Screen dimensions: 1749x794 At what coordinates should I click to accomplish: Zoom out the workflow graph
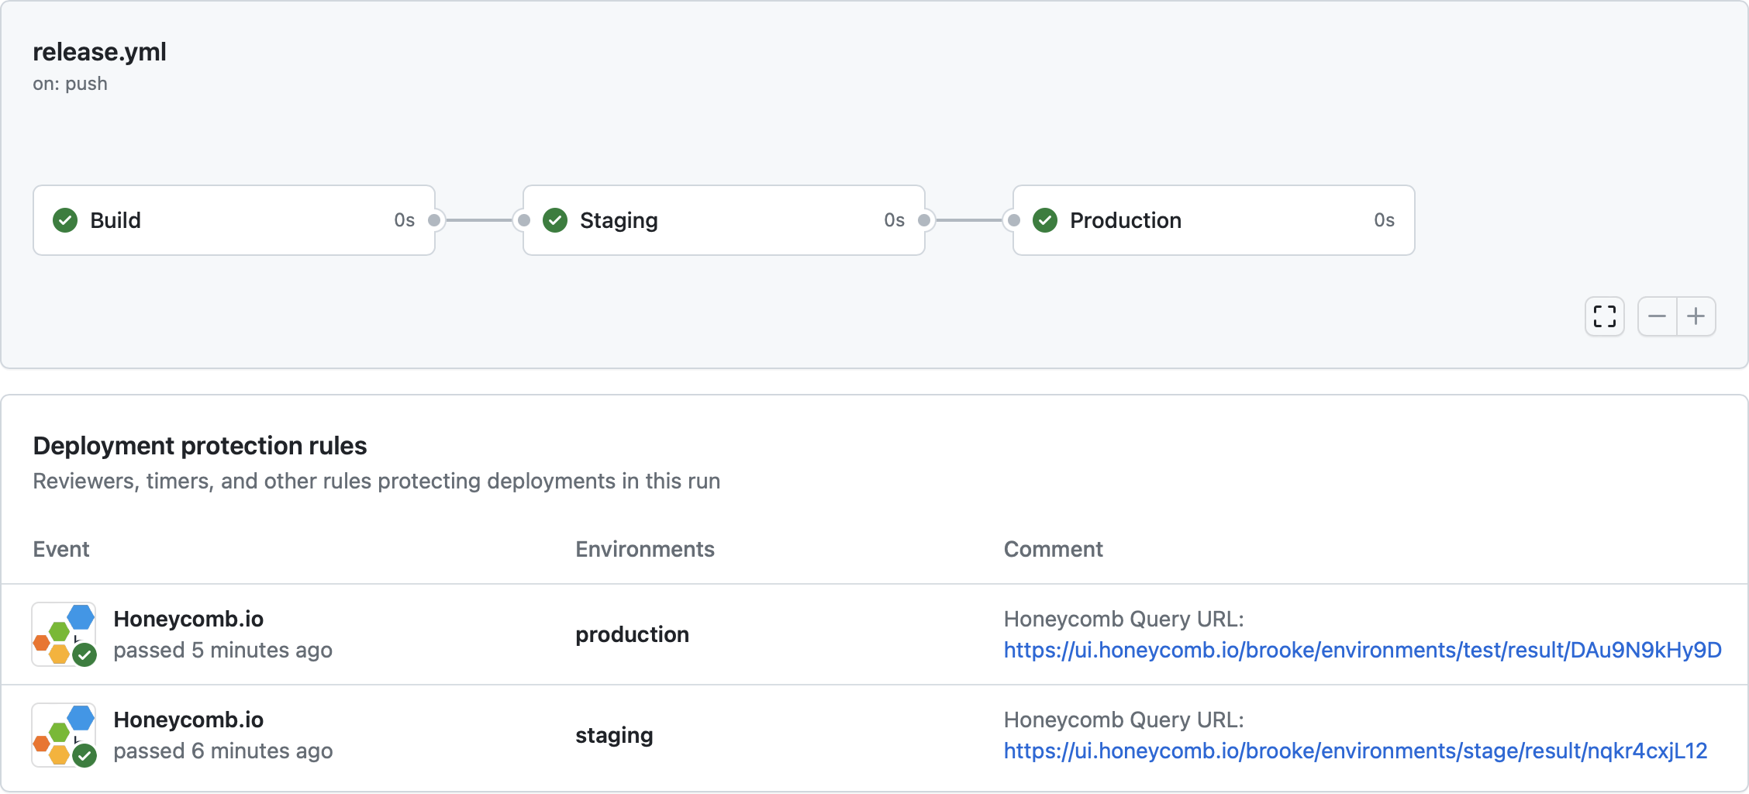[x=1657, y=316]
